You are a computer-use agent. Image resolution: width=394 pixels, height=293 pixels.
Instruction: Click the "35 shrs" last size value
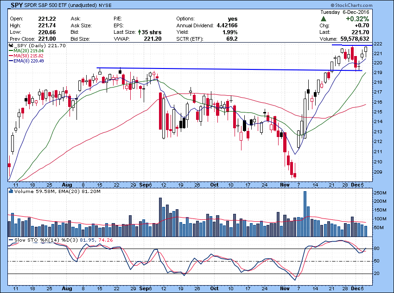(152, 32)
